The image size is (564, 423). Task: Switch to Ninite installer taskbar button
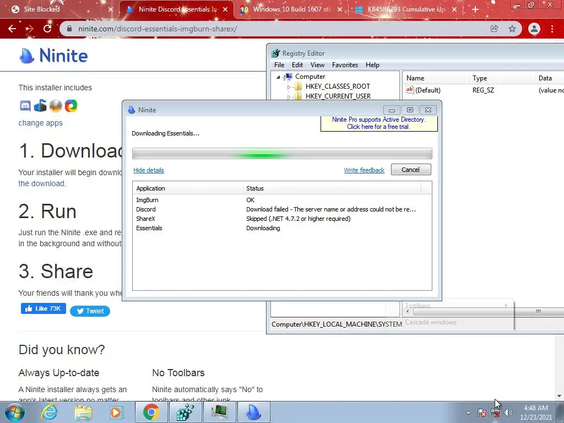tap(253, 412)
